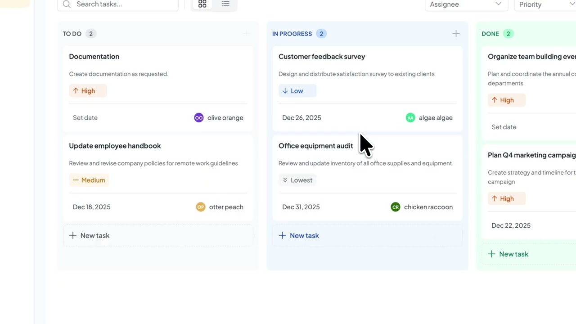Image resolution: width=576 pixels, height=324 pixels.
Task: Click chicken raccoon avatar icon
Action: (396, 207)
